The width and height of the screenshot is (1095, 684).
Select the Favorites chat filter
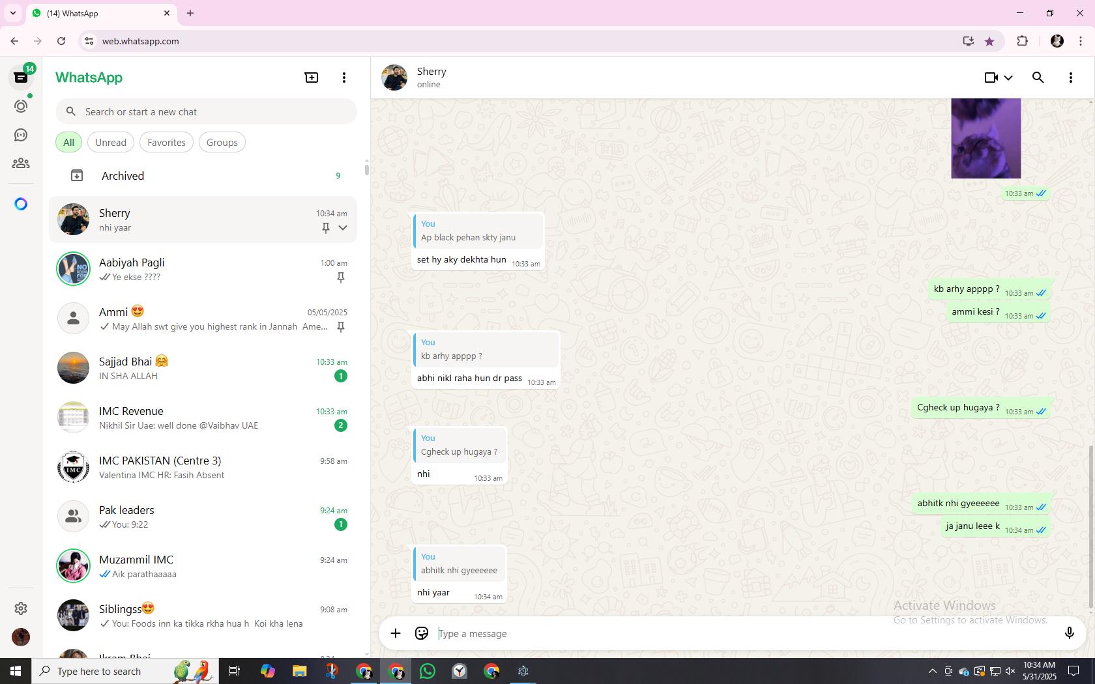click(166, 142)
